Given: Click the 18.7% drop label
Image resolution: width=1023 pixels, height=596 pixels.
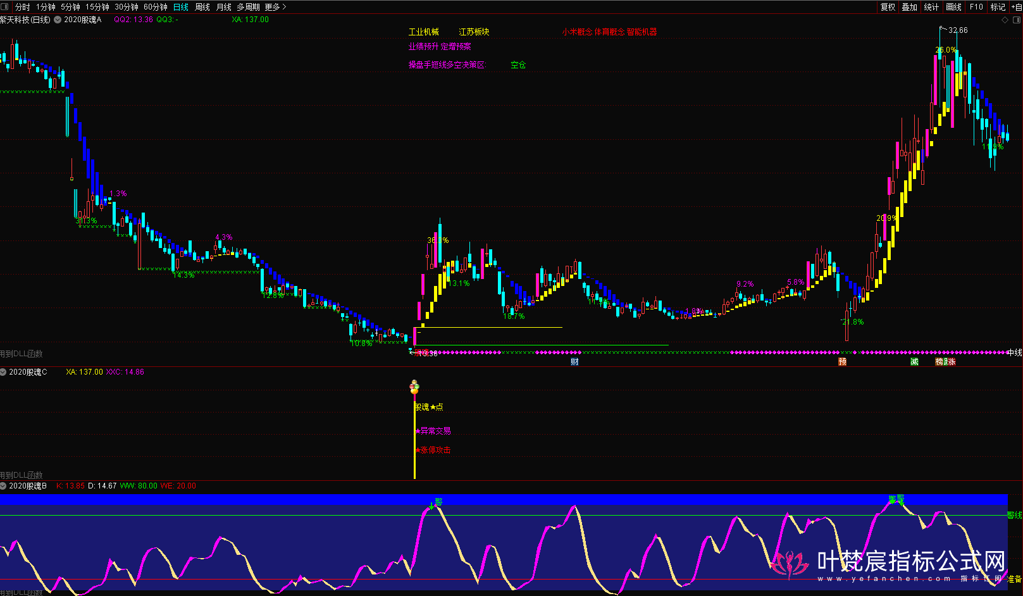Looking at the screenshot, I should click(x=514, y=316).
